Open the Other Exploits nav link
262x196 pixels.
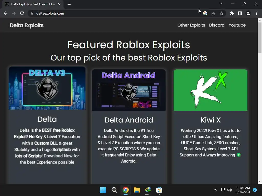click(x=191, y=25)
